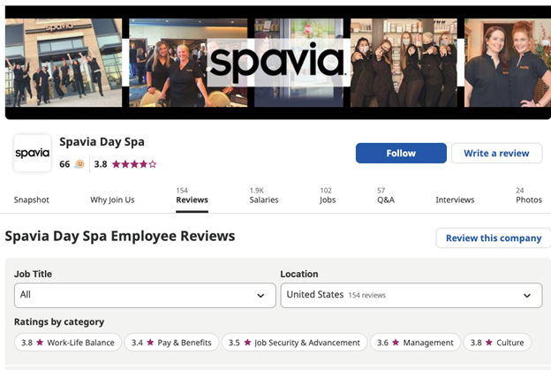The height and width of the screenshot is (370, 551).
Task: Expand the Location United States dropdown
Action: coord(411,295)
